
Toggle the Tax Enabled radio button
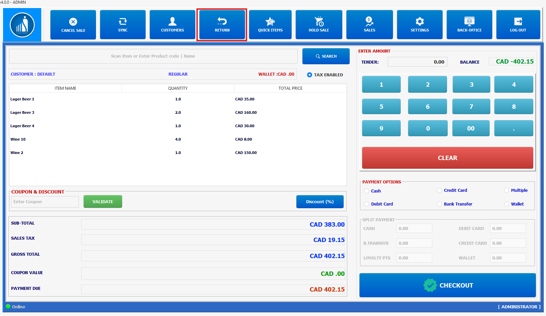[309, 75]
